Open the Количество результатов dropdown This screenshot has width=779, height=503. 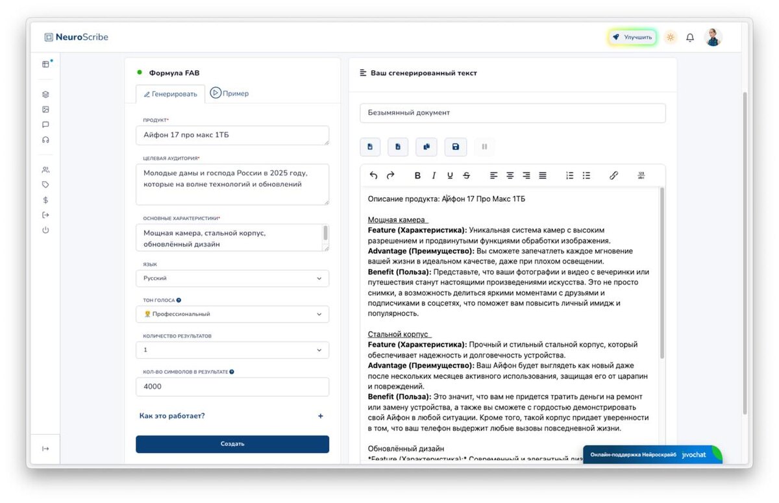[232, 350]
